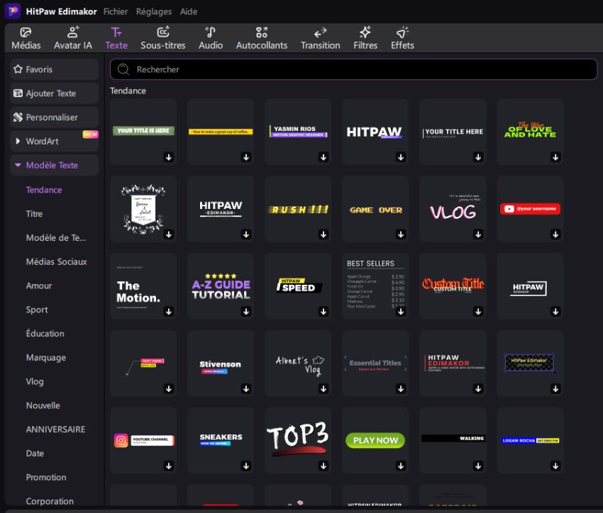Open the Autocollants tab

pyautogui.click(x=262, y=38)
